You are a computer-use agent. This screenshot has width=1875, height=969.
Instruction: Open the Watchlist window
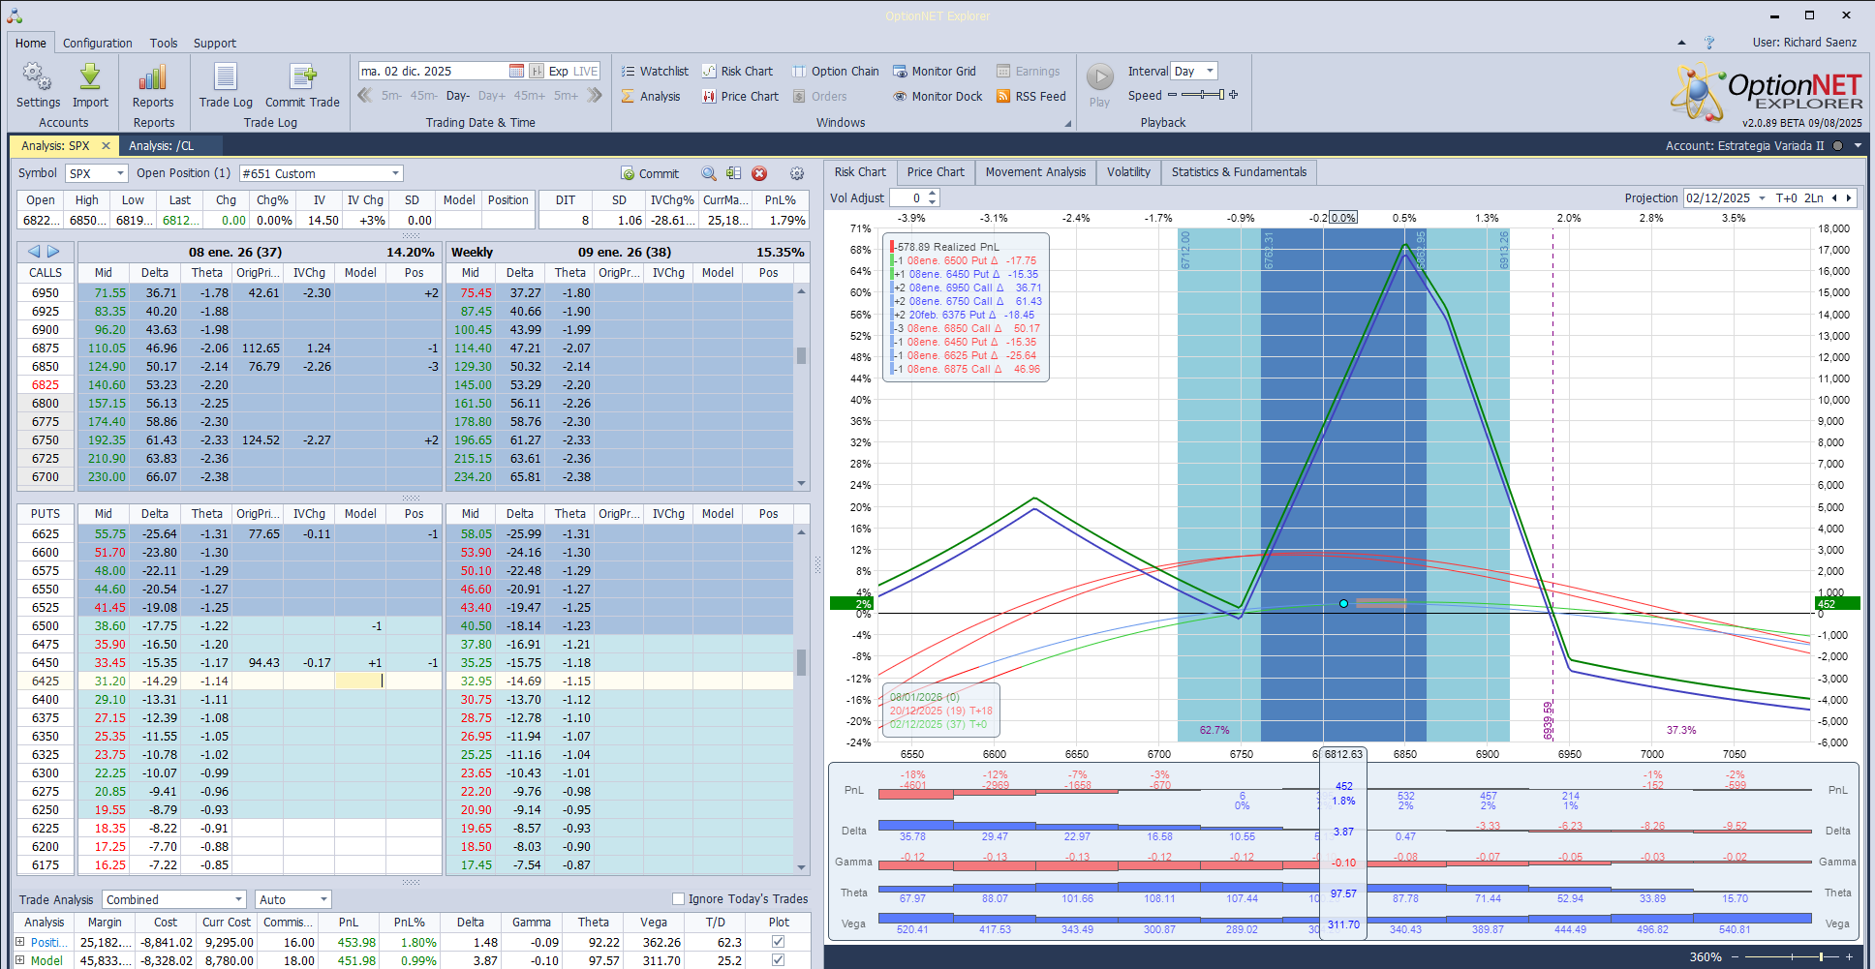(655, 71)
